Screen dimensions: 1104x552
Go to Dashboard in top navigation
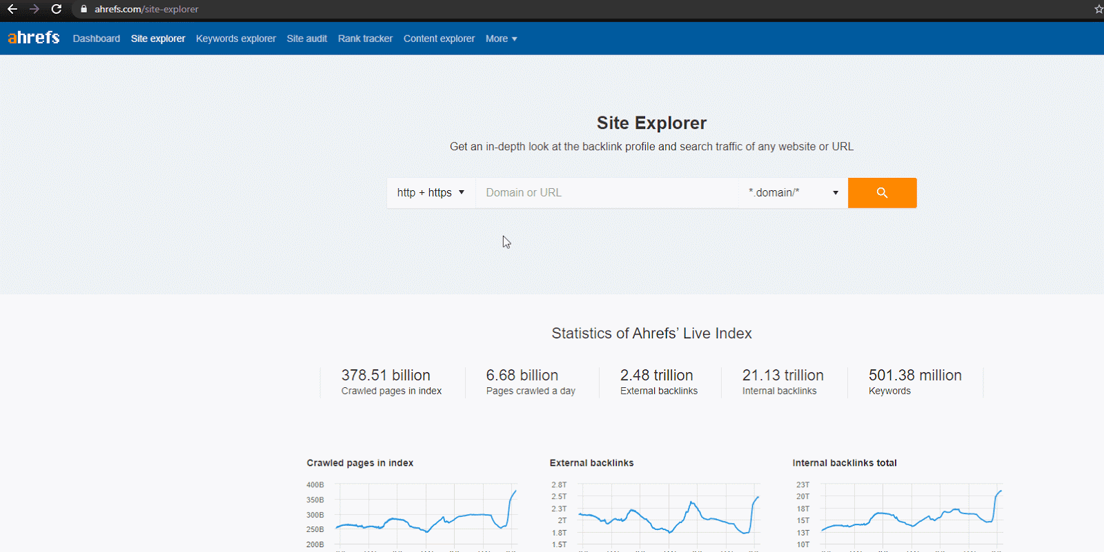[97, 39]
